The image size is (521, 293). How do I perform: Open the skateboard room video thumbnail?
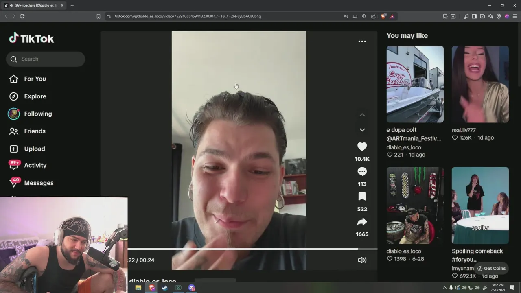(415, 206)
